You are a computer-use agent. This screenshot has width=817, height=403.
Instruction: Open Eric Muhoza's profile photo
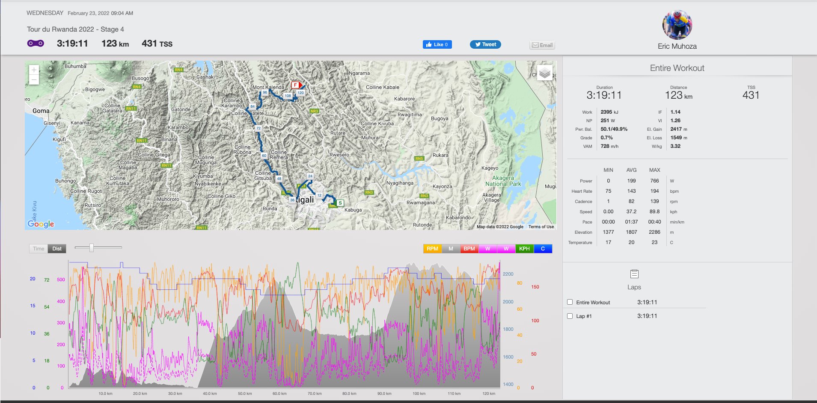[x=677, y=25]
